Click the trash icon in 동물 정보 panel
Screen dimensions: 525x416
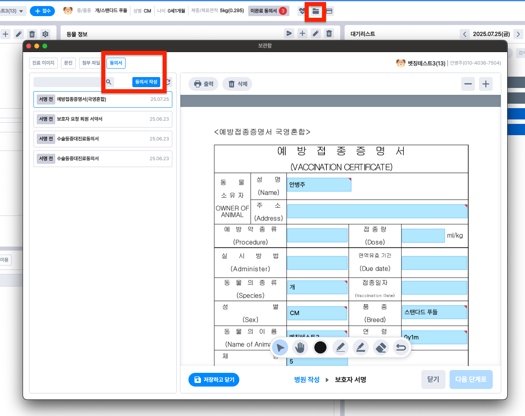pos(329,33)
